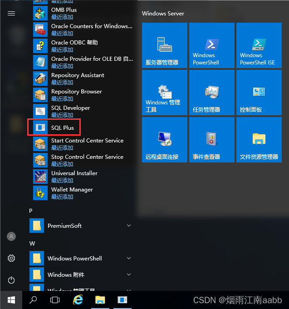The width and height of the screenshot is (289, 309).
Task: Open 事件查看器 tile
Action: pyautogui.click(x=212, y=140)
